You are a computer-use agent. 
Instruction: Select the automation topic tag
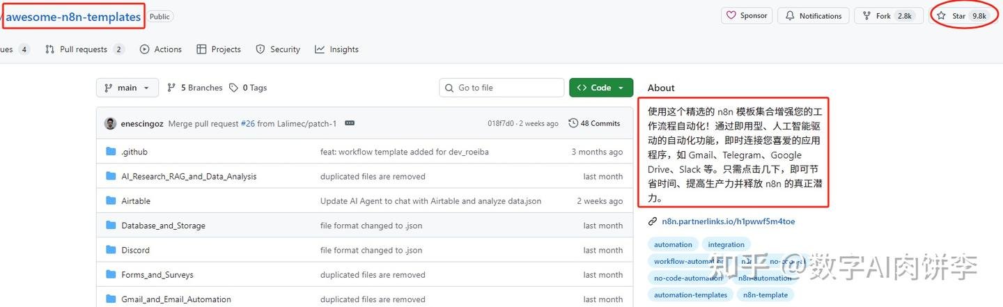[673, 244]
